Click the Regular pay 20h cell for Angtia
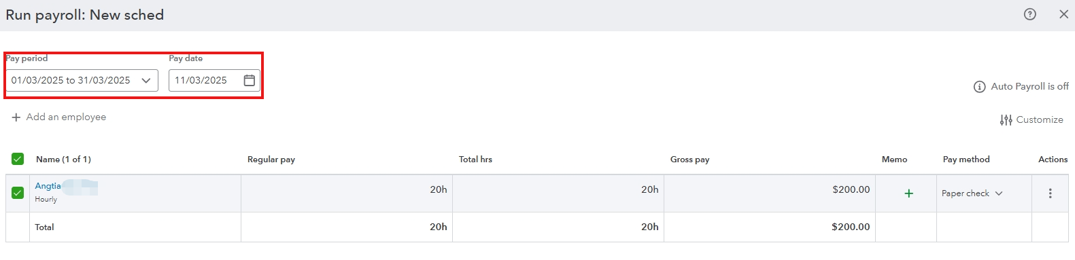 347,193
